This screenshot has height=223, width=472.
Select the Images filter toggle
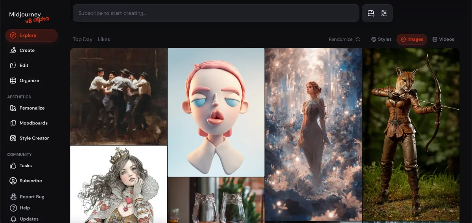[412, 39]
